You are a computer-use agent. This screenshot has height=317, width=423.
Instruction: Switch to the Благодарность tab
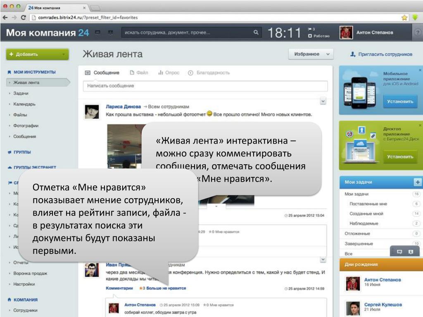(209, 73)
